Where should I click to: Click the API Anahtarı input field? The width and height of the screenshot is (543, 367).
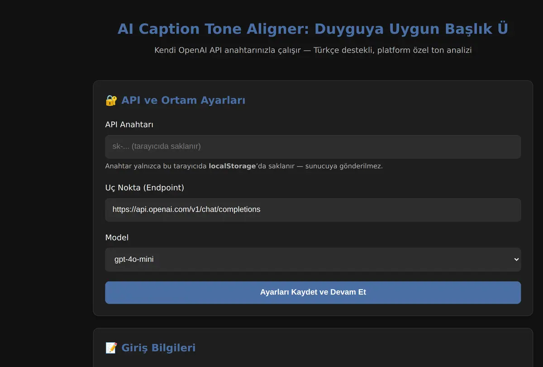pyautogui.click(x=313, y=147)
